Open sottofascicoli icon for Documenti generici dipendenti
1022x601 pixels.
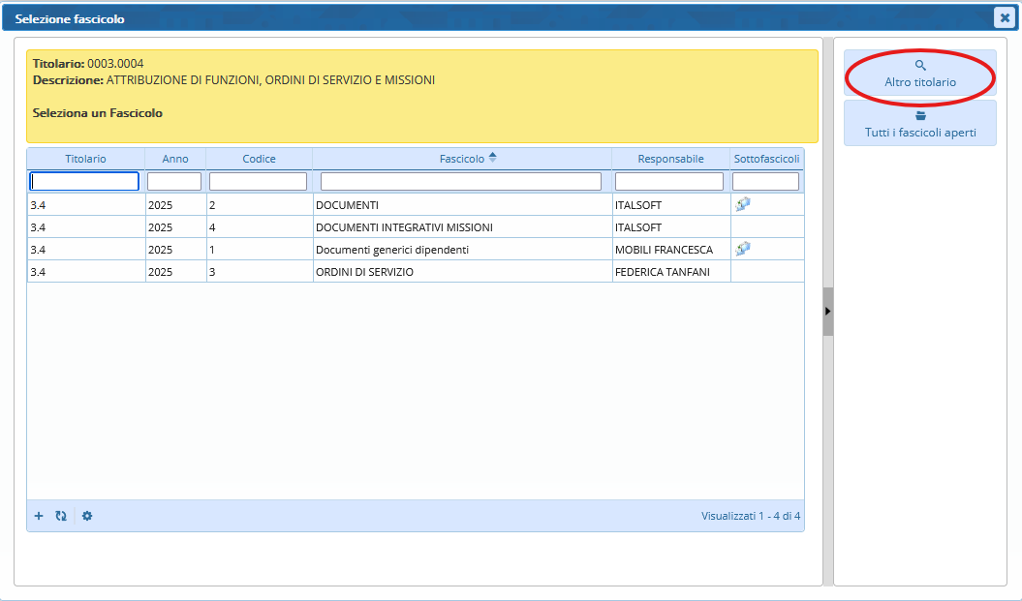743,249
